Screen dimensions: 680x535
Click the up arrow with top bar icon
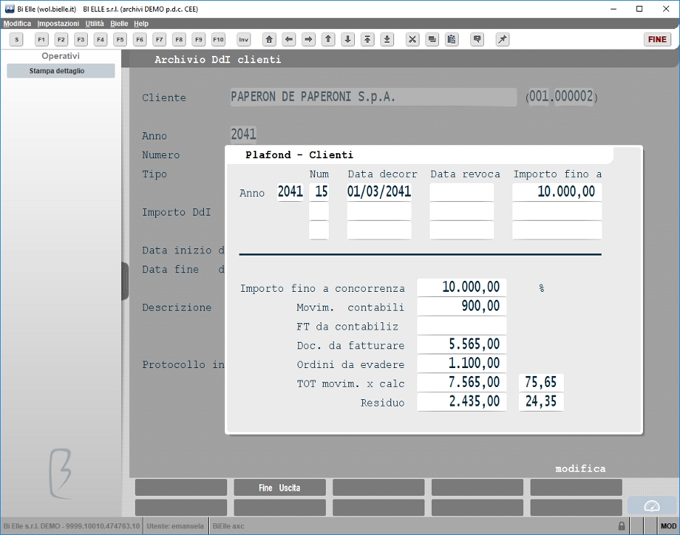367,39
